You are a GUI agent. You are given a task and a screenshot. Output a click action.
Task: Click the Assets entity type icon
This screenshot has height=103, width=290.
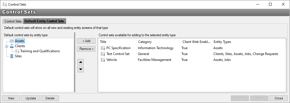coord(12,41)
